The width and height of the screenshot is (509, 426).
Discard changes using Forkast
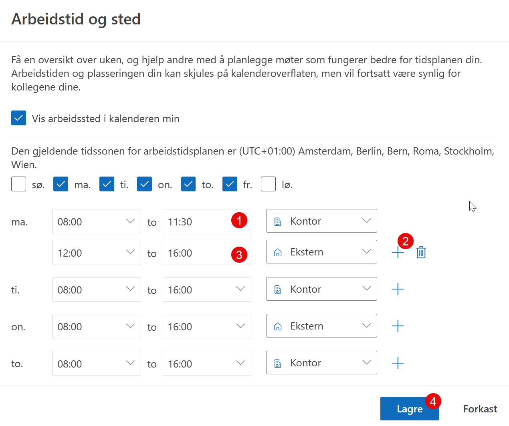[480, 408]
